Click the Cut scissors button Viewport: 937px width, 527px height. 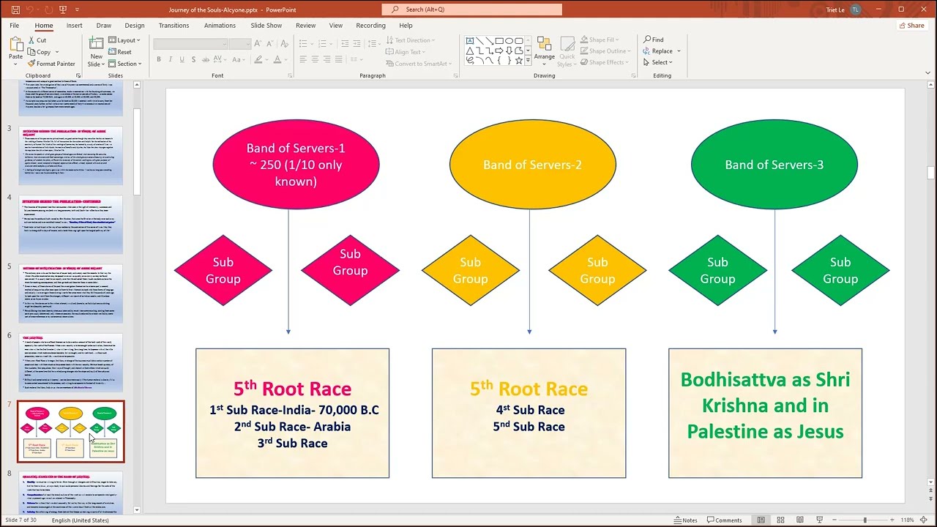coord(37,40)
